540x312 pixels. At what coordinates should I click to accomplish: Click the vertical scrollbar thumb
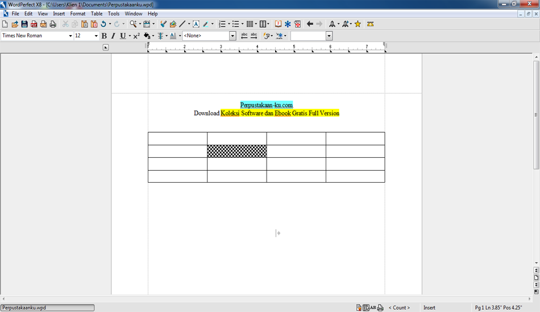click(536, 115)
